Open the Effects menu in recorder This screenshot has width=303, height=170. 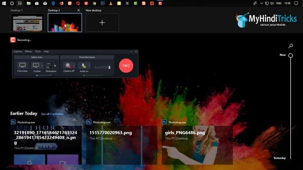pos(28,51)
